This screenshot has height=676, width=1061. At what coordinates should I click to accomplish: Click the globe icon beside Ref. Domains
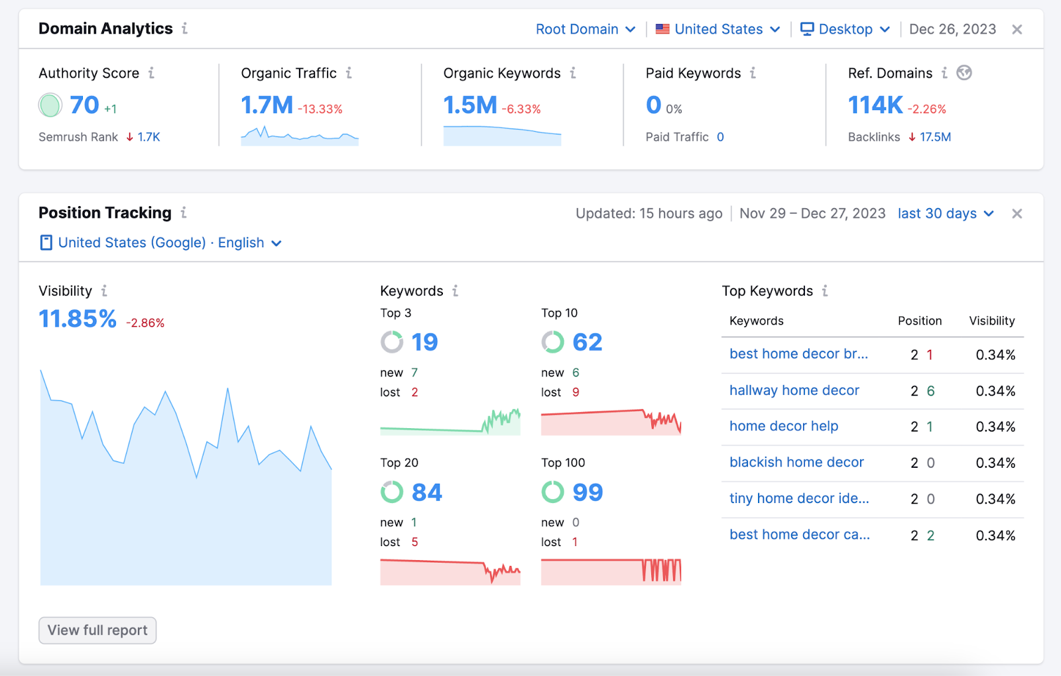966,73
